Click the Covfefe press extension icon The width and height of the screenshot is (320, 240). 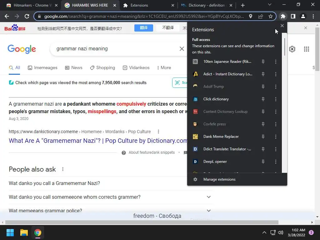coord(195,124)
